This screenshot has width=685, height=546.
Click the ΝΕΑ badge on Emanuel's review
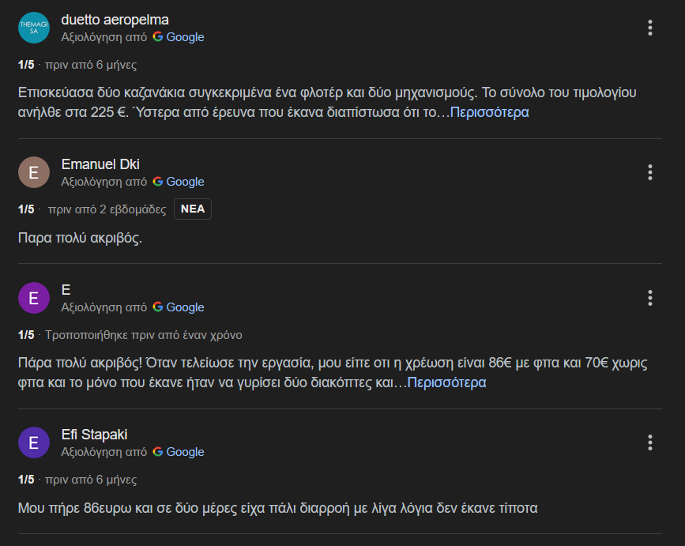[x=193, y=209]
